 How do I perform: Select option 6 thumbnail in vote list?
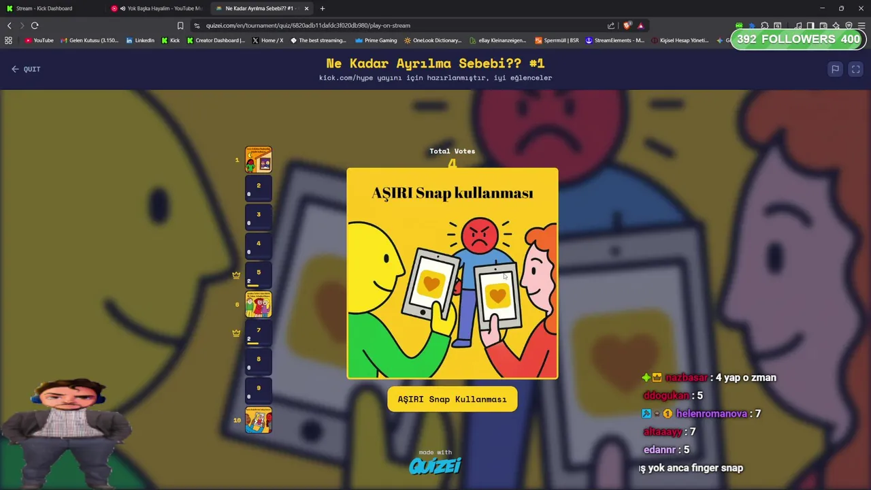pyautogui.click(x=259, y=304)
